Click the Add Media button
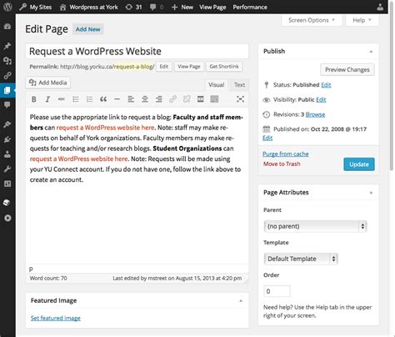The image size is (395, 337). pyautogui.click(x=48, y=83)
